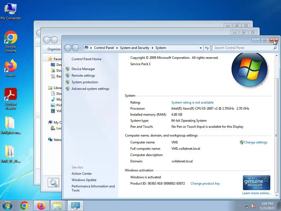281x211 pixels.
Task: Click the shield icon beside Device Manager
Action: (x=68, y=69)
